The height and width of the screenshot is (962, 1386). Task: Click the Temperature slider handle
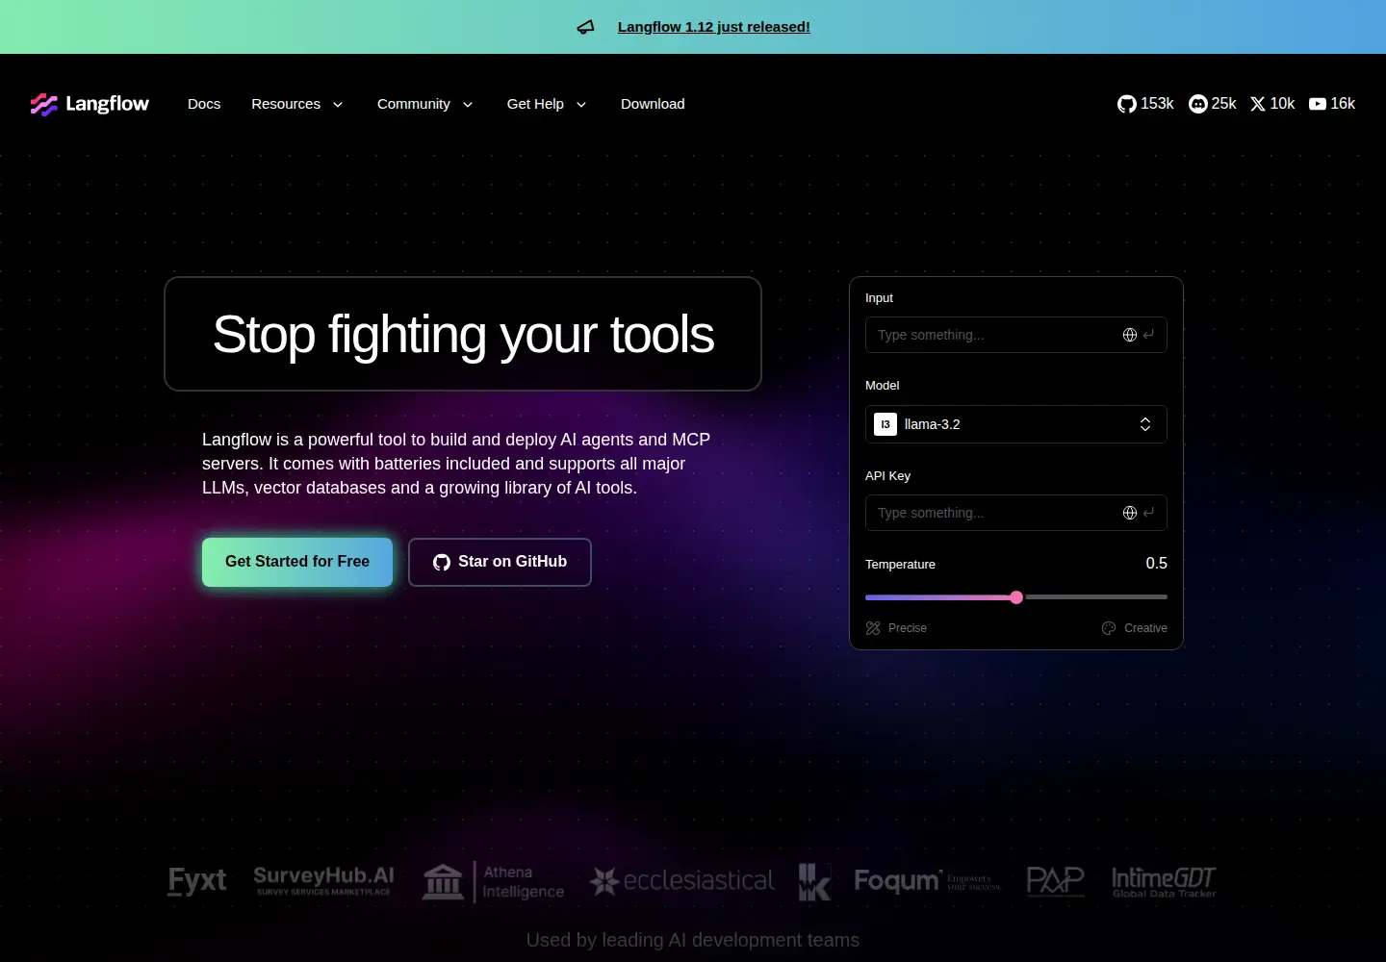click(1016, 597)
